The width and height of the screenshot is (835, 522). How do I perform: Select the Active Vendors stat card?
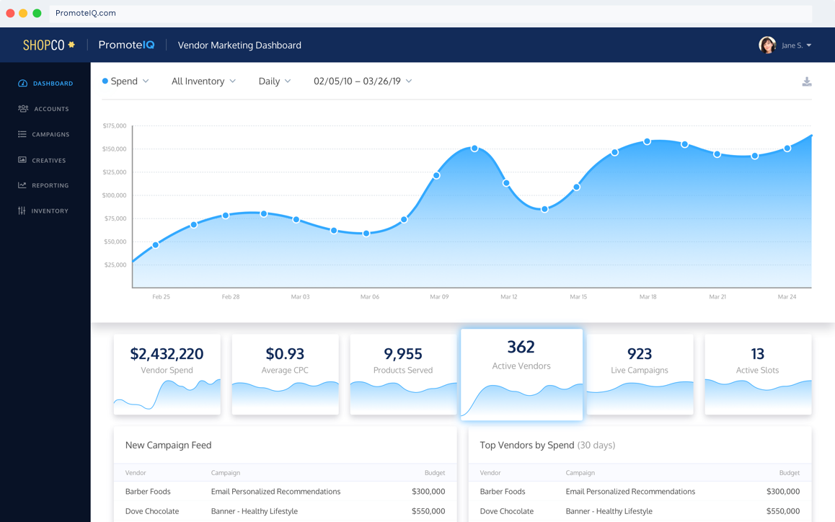pyautogui.click(x=521, y=374)
